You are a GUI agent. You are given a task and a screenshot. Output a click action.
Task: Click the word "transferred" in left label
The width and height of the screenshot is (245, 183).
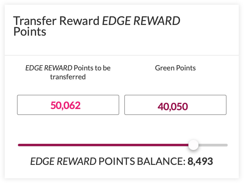(68, 77)
